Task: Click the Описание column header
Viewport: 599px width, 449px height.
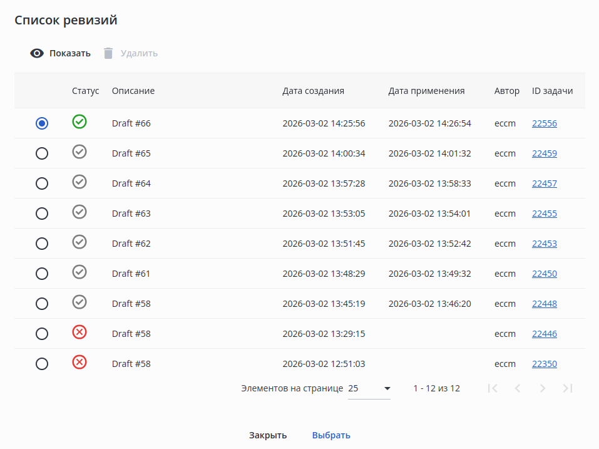Action: click(x=133, y=91)
